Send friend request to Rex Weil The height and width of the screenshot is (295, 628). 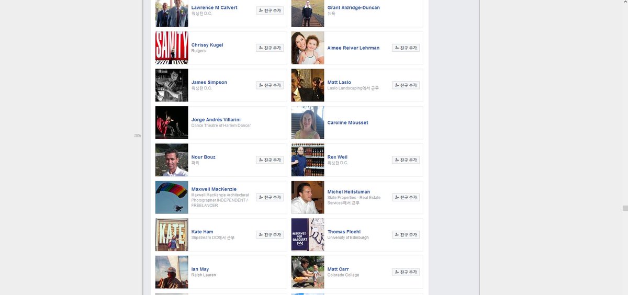[406, 160]
